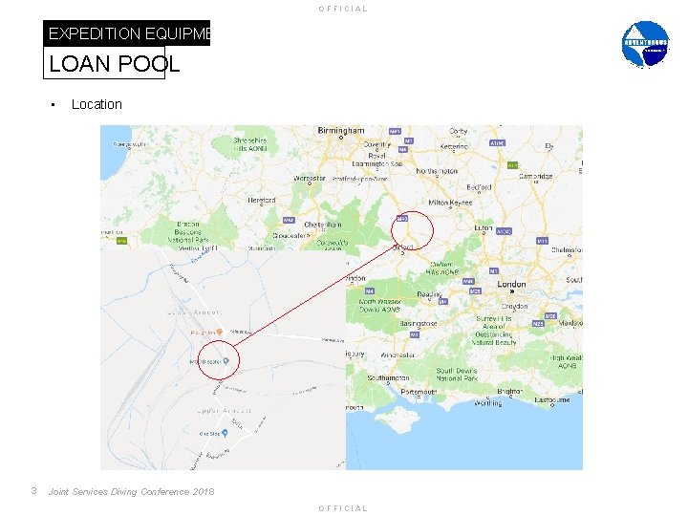Click the Adventurous Training logo
Screen dimensions: 688x516
pos(645,44)
